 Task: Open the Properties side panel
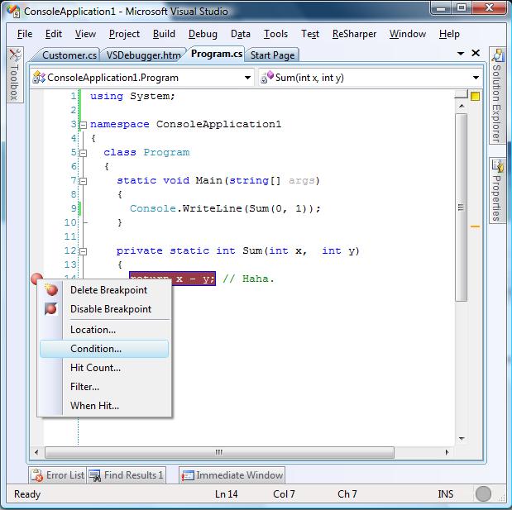point(497,191)
